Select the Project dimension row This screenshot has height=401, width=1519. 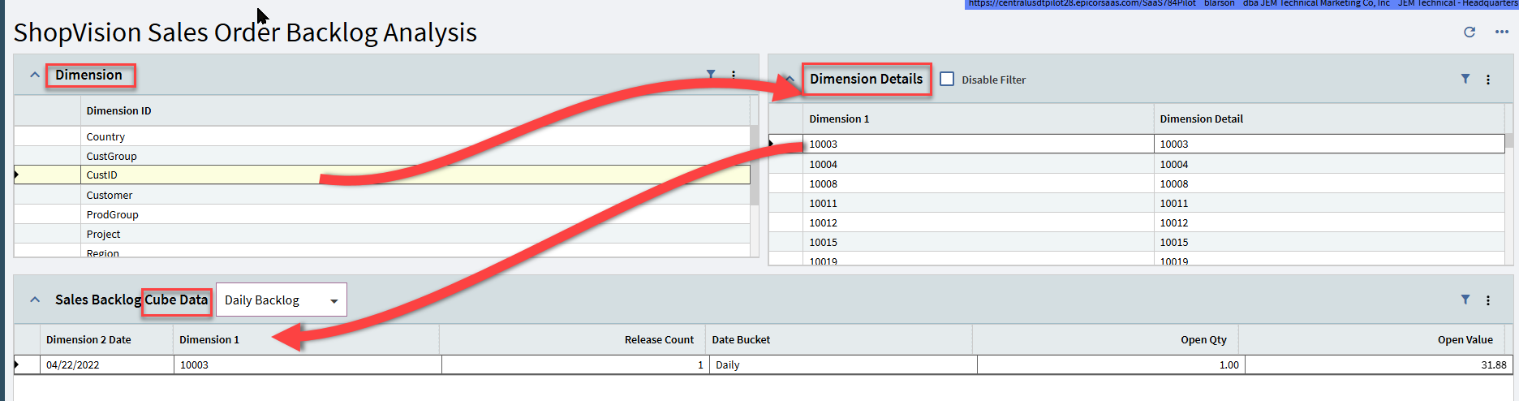coord(382,234)
